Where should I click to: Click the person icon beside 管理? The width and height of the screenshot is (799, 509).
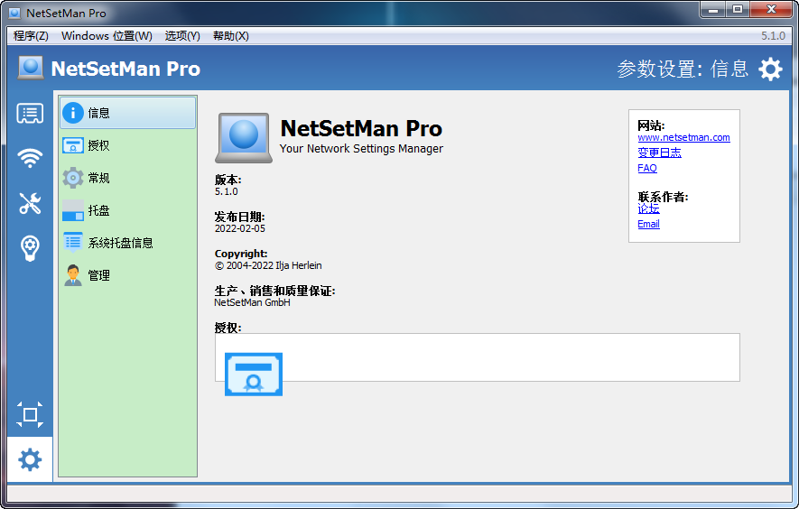coord(73,275)
